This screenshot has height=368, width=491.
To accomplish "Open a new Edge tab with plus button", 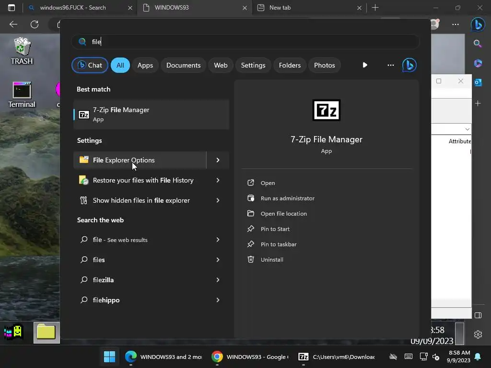I will (375, 8).
